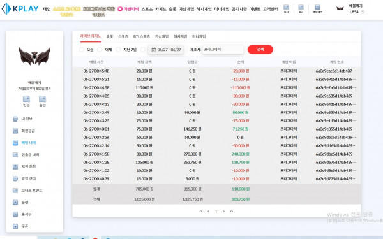Go to the first page («)
Image resolution: width=383 pixels, height=239 pixels.
pyautogui.click(x=201, y=211)
